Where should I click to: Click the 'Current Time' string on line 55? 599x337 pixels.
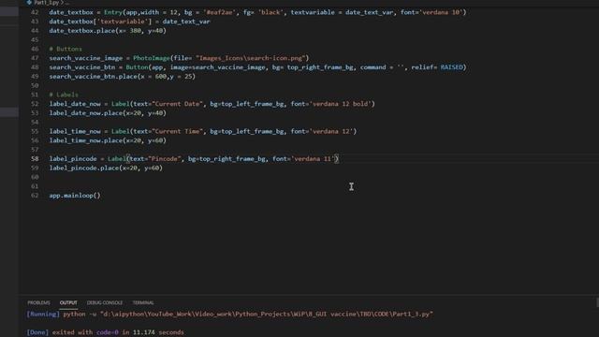click(x=177, y=131)
